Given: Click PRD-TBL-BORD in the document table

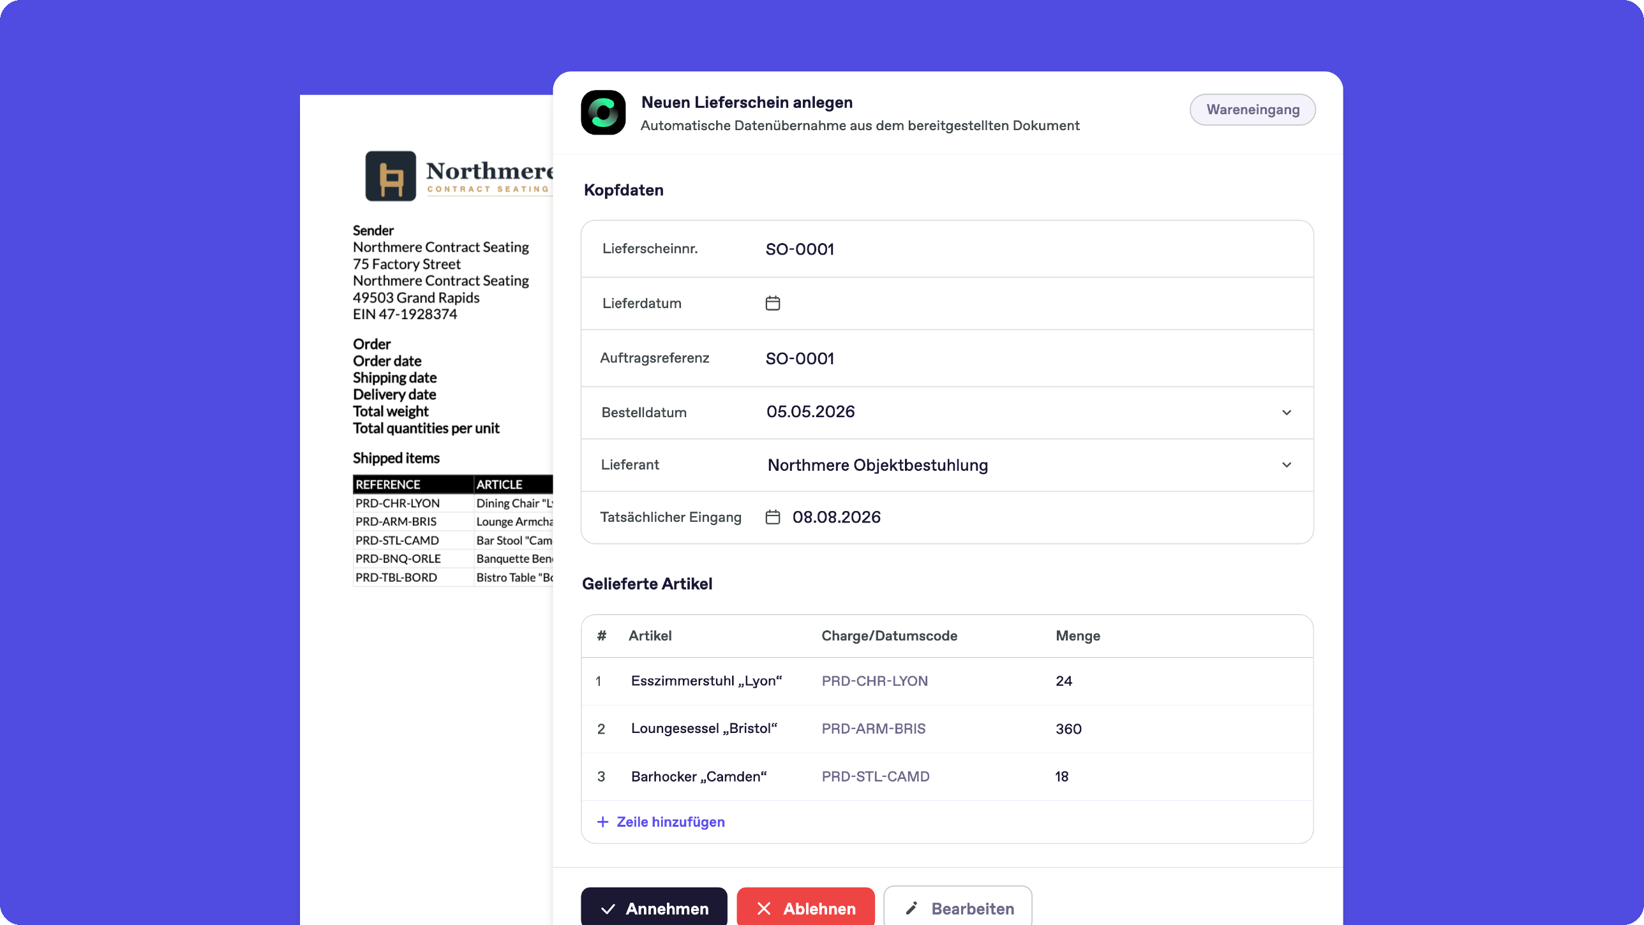Looking at the screenshot, I should point(396,577).
